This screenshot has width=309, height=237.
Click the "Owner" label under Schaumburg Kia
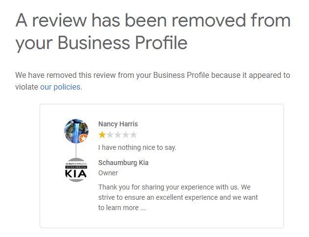[108, 173]
